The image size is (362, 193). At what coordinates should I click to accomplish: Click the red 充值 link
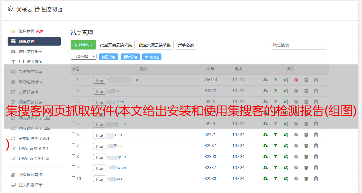click(x=40, y=31)
